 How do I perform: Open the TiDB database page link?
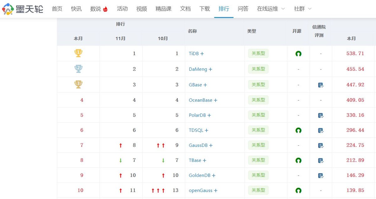click(x=194, y=53)
